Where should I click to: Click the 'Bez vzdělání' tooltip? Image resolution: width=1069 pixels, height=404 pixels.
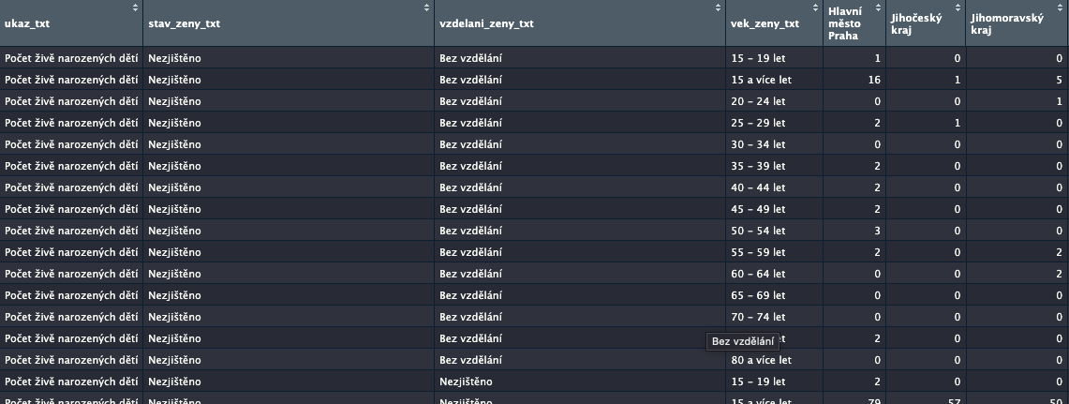743,341
